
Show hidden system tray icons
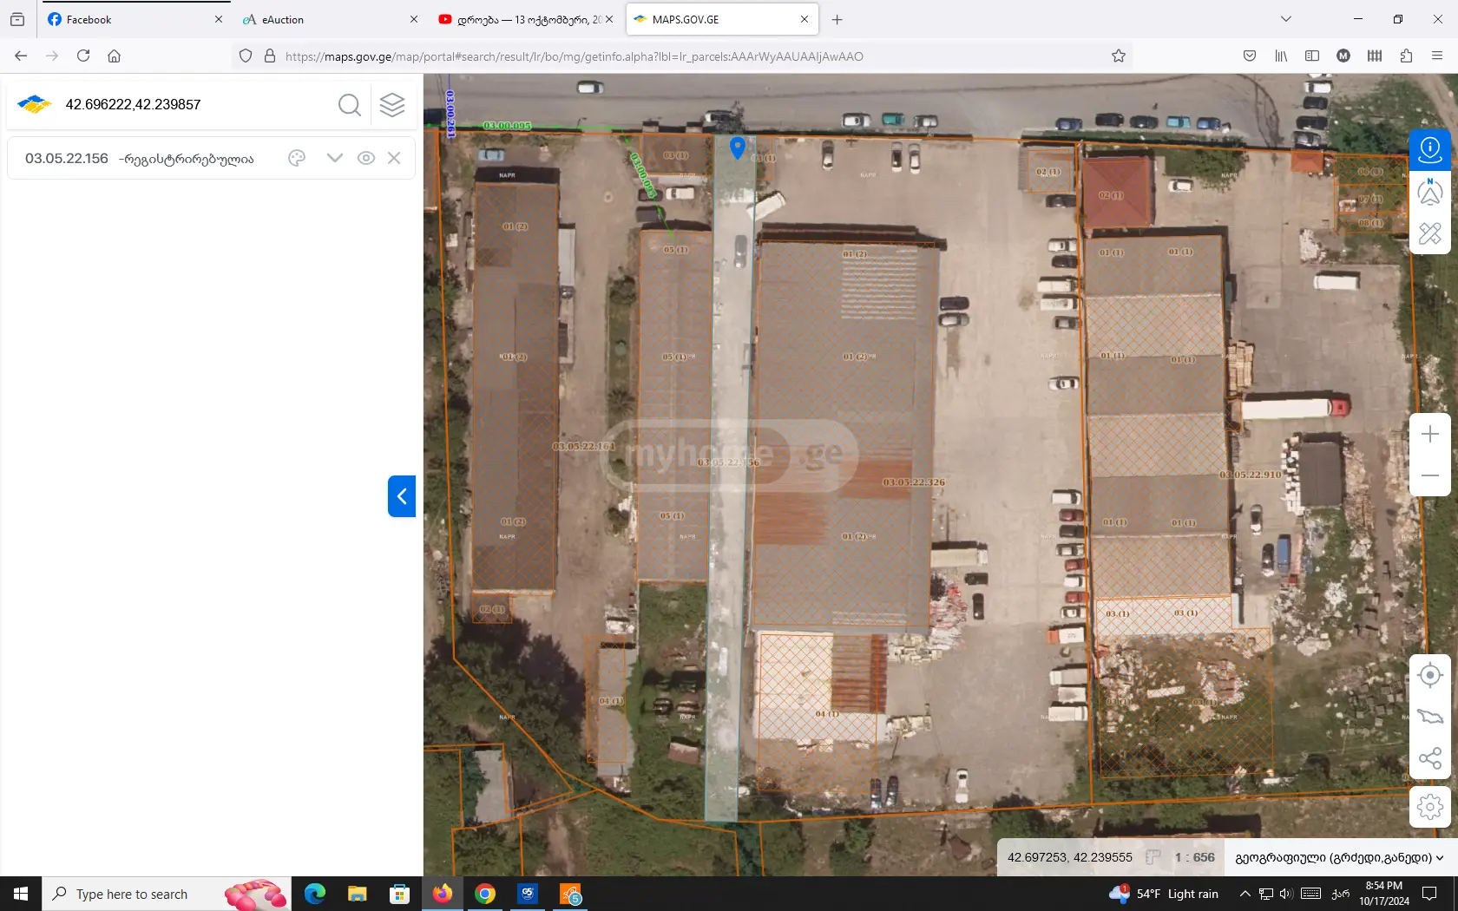pyautogui.click(x=1245, y=894)
